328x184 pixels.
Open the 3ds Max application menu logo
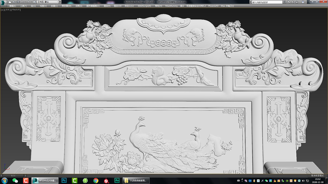coord(3,3)
